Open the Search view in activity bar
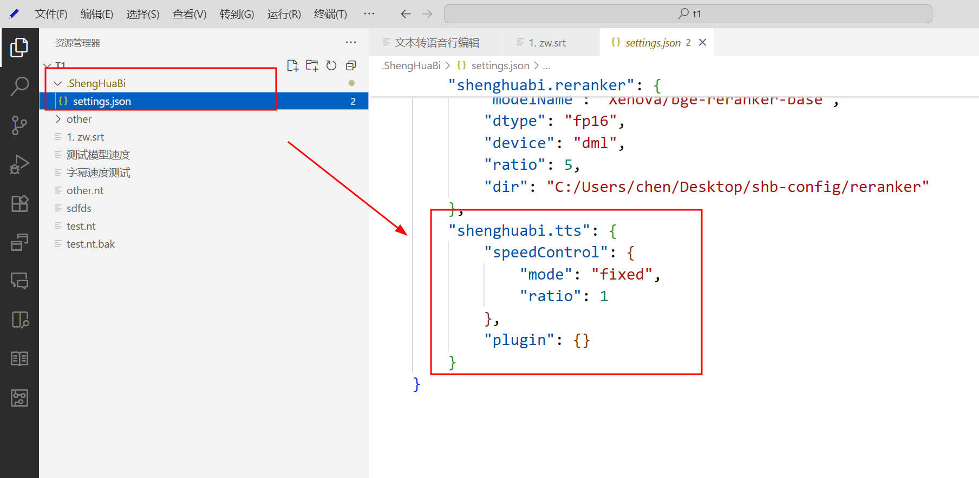Screen dimensions: 979x478 point(19,86)
